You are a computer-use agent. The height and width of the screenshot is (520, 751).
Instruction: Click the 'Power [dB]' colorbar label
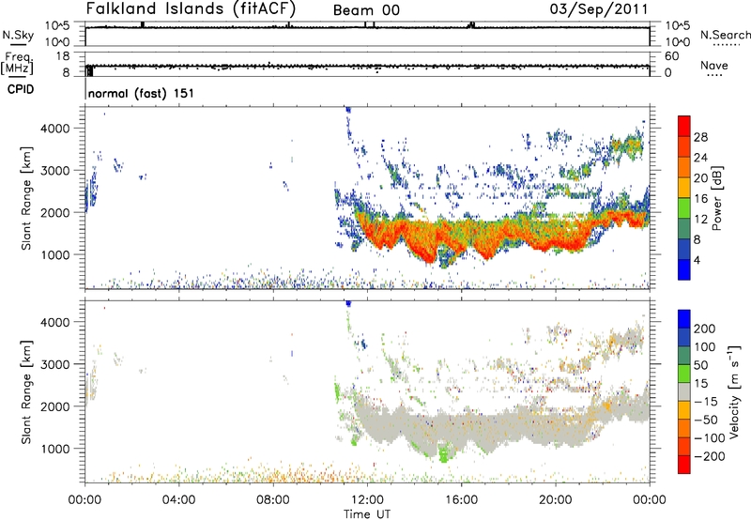coord(716,198)
